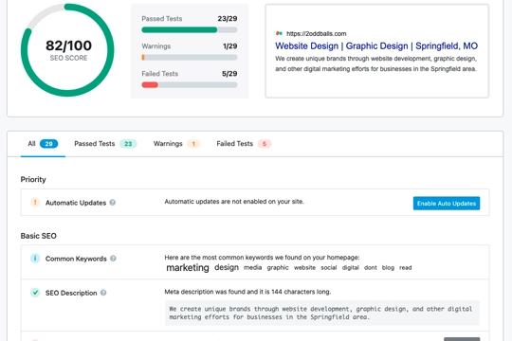Click the 'media' keyword

253,267
